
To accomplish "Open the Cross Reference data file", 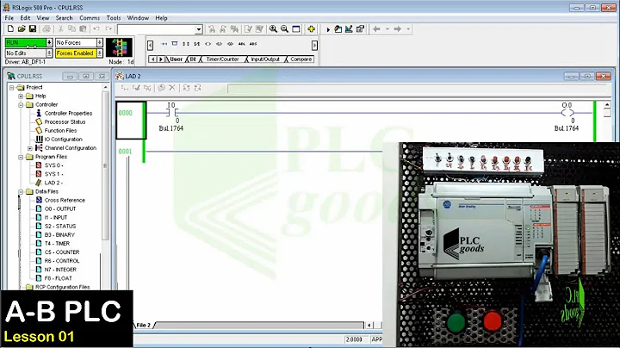I will [x=65, y=200].
